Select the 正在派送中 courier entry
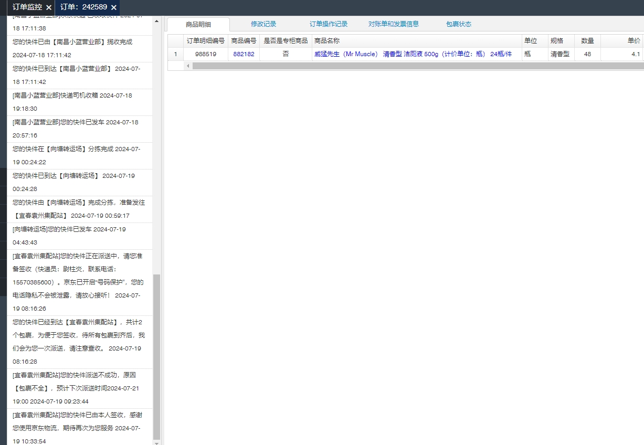 click(79, 282)
